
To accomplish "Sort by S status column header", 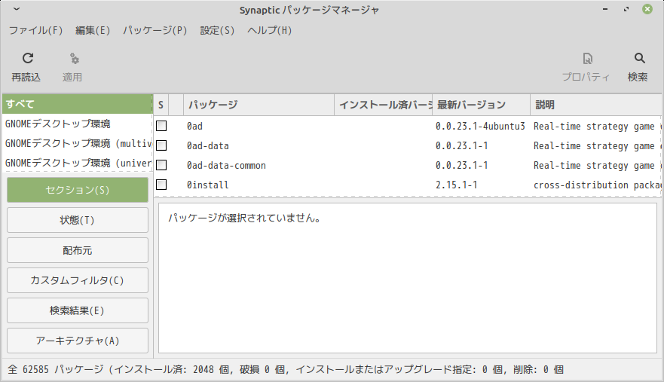I will click(x=161, y=105).
